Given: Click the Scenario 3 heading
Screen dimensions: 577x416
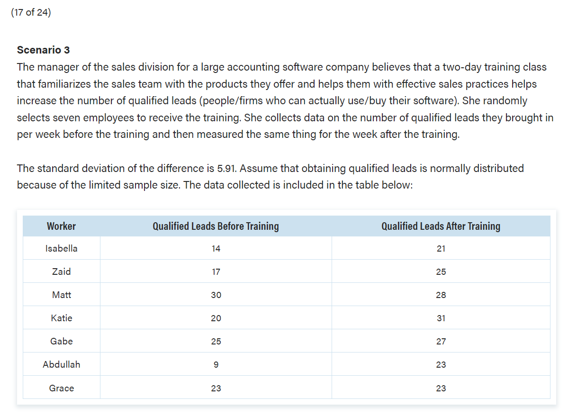Looking at the screenshot, I should click(x=44, y=50).
